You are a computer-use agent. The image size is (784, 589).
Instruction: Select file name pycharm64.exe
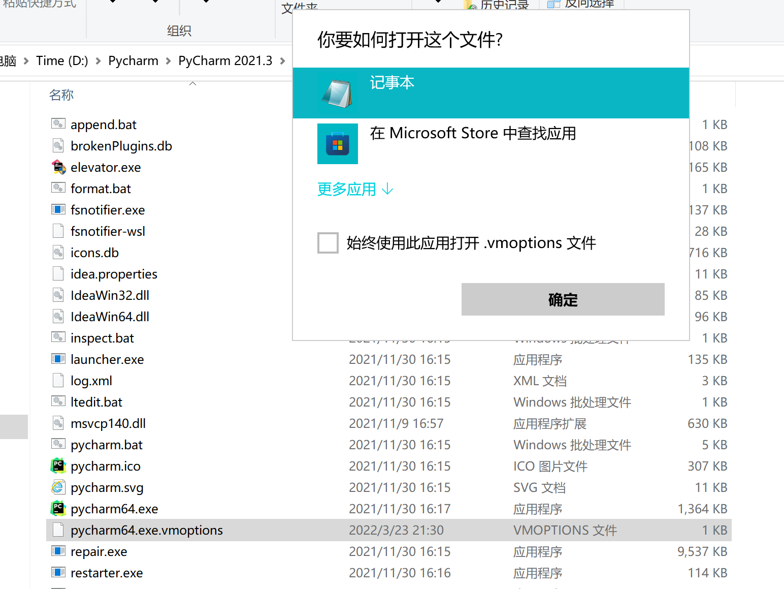pos(114,509)
